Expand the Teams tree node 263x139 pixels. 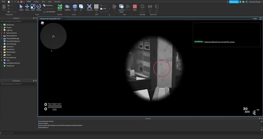[2, 55]
